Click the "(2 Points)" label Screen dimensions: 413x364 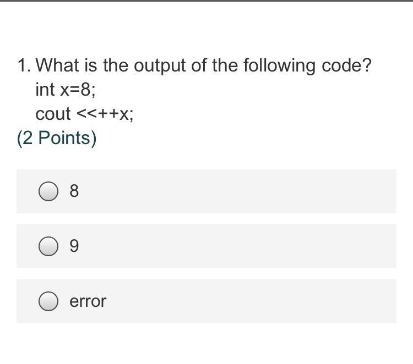(57, 138)
